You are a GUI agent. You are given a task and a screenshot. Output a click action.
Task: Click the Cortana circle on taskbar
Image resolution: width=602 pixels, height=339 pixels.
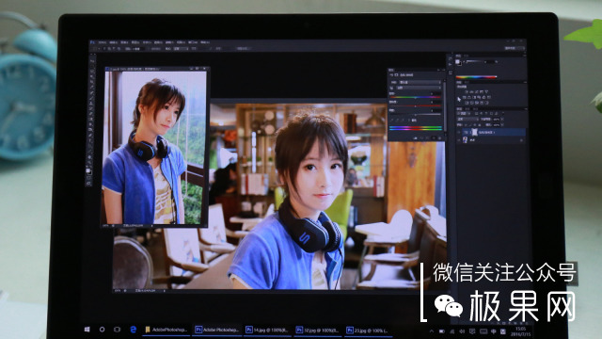102,330
